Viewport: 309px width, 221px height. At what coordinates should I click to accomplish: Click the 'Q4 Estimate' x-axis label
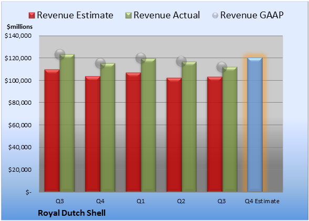click(262, 201)
